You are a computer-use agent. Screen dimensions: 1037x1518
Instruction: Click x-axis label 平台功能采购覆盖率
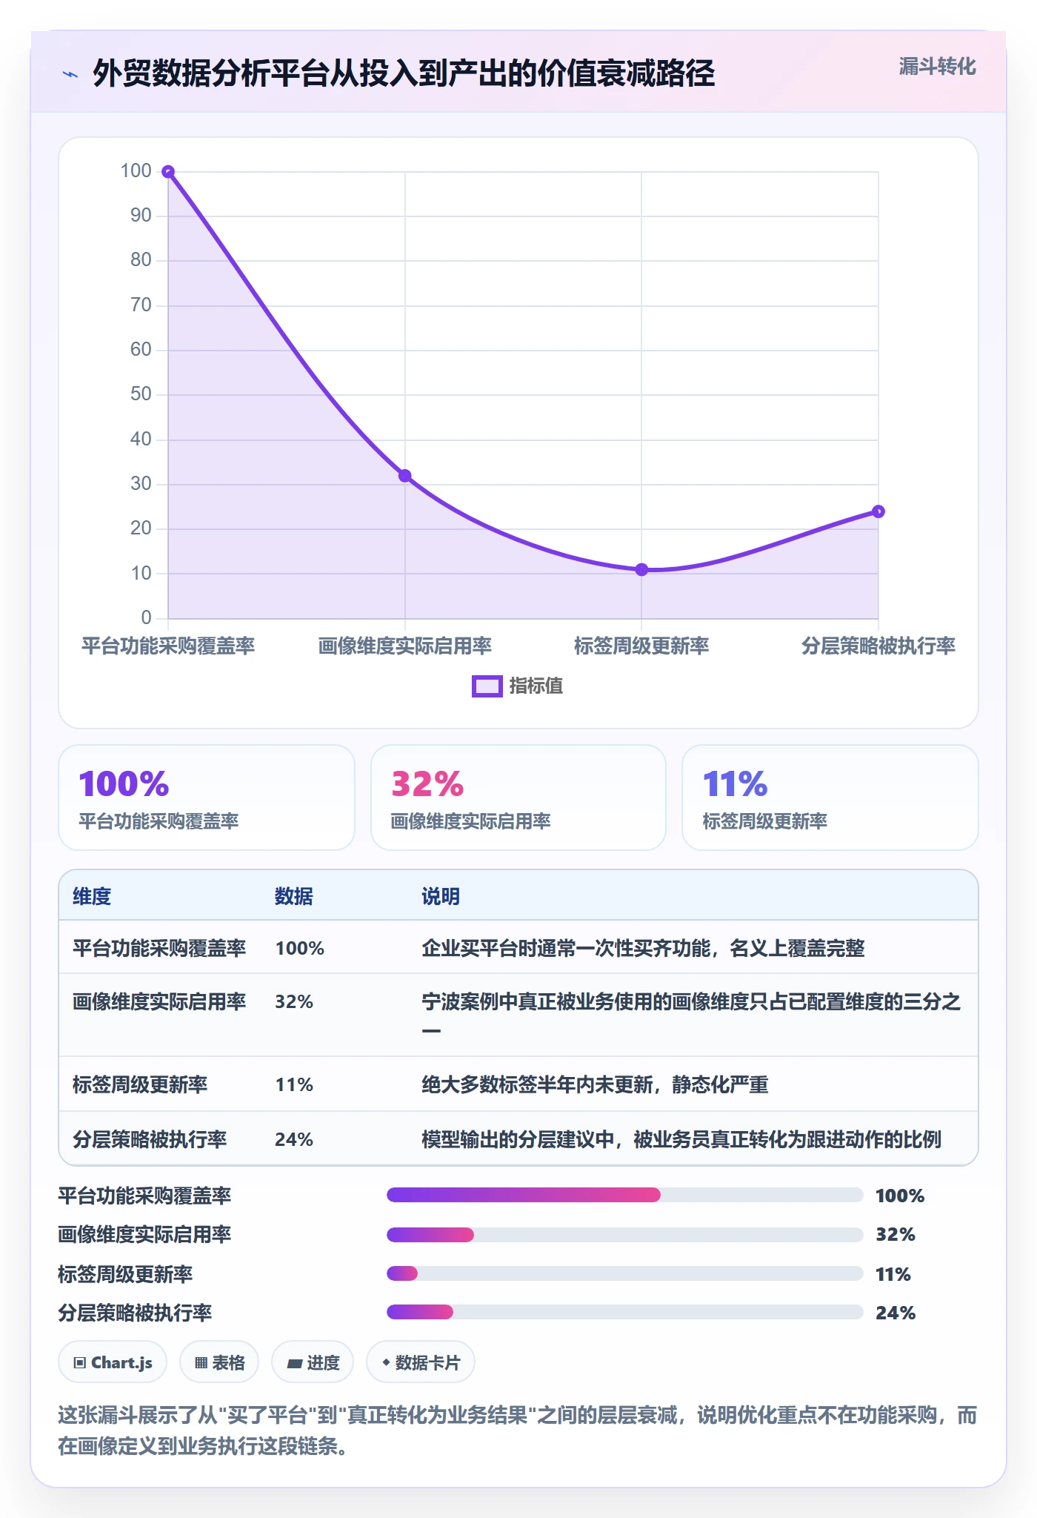pos(168,646)
